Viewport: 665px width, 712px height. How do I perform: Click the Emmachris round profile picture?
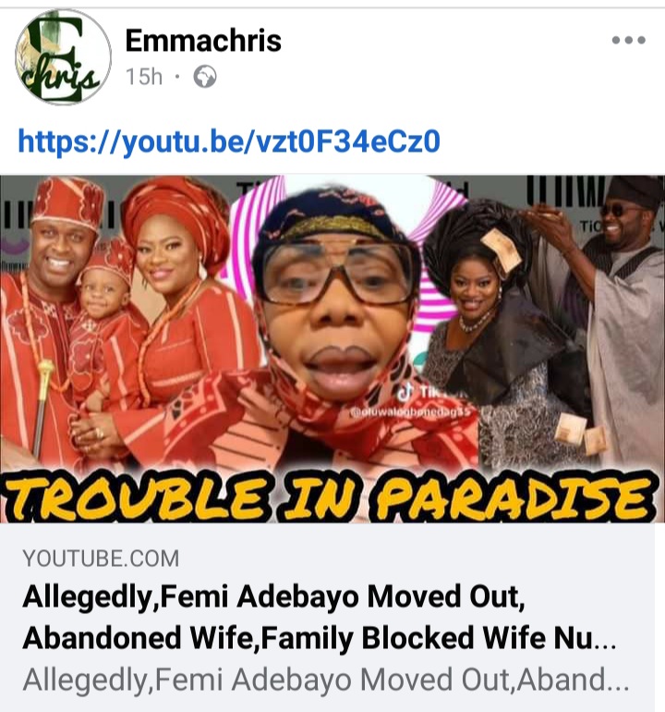pos(63,56)
